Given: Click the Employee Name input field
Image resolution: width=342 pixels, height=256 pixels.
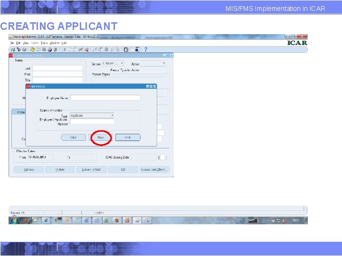Looking at the screenshot, I should 105,98.
